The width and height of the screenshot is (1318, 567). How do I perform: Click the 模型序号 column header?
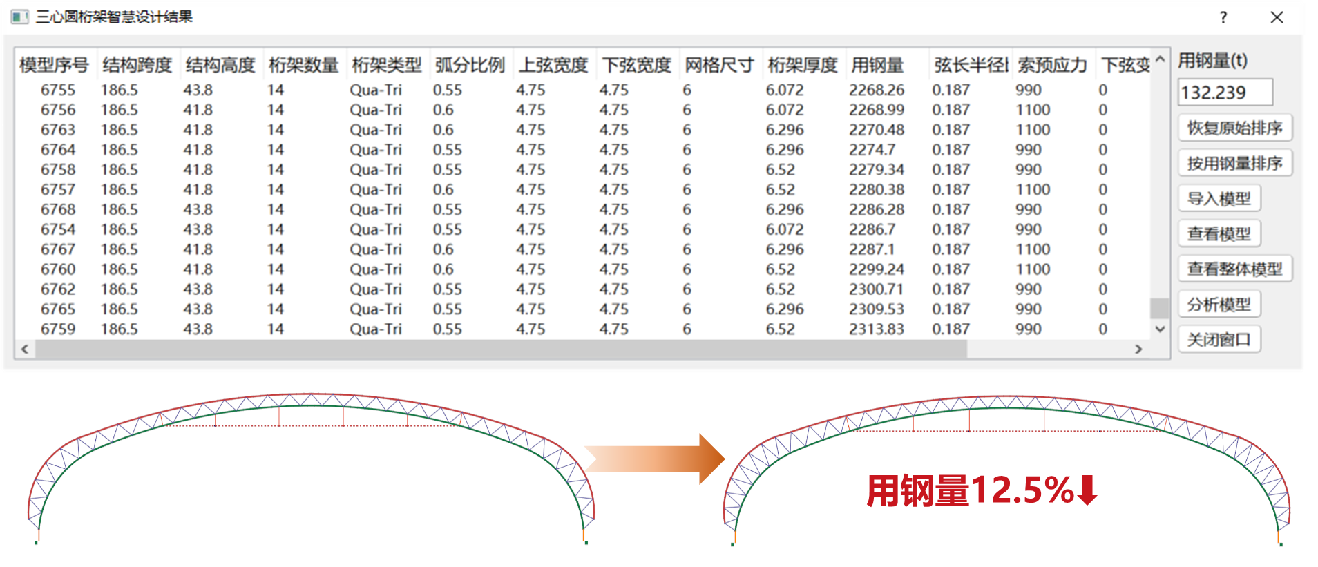(x=54, y=66)
